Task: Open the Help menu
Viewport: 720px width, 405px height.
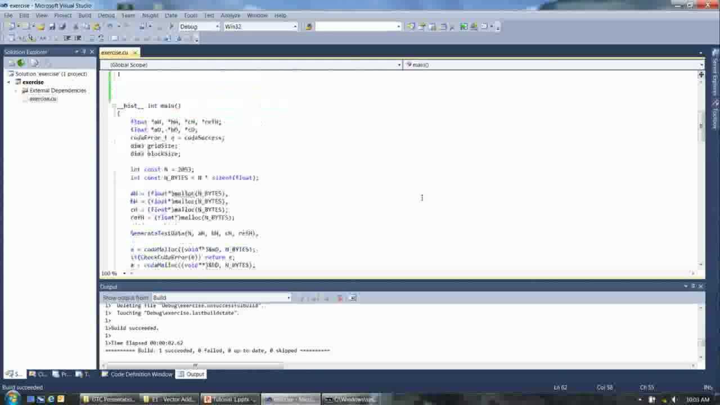Action: pos(280,15)
